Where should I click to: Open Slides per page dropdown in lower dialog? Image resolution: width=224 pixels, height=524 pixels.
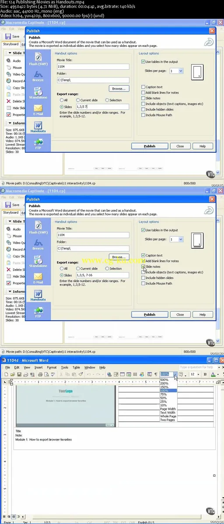tap(181, 239)
